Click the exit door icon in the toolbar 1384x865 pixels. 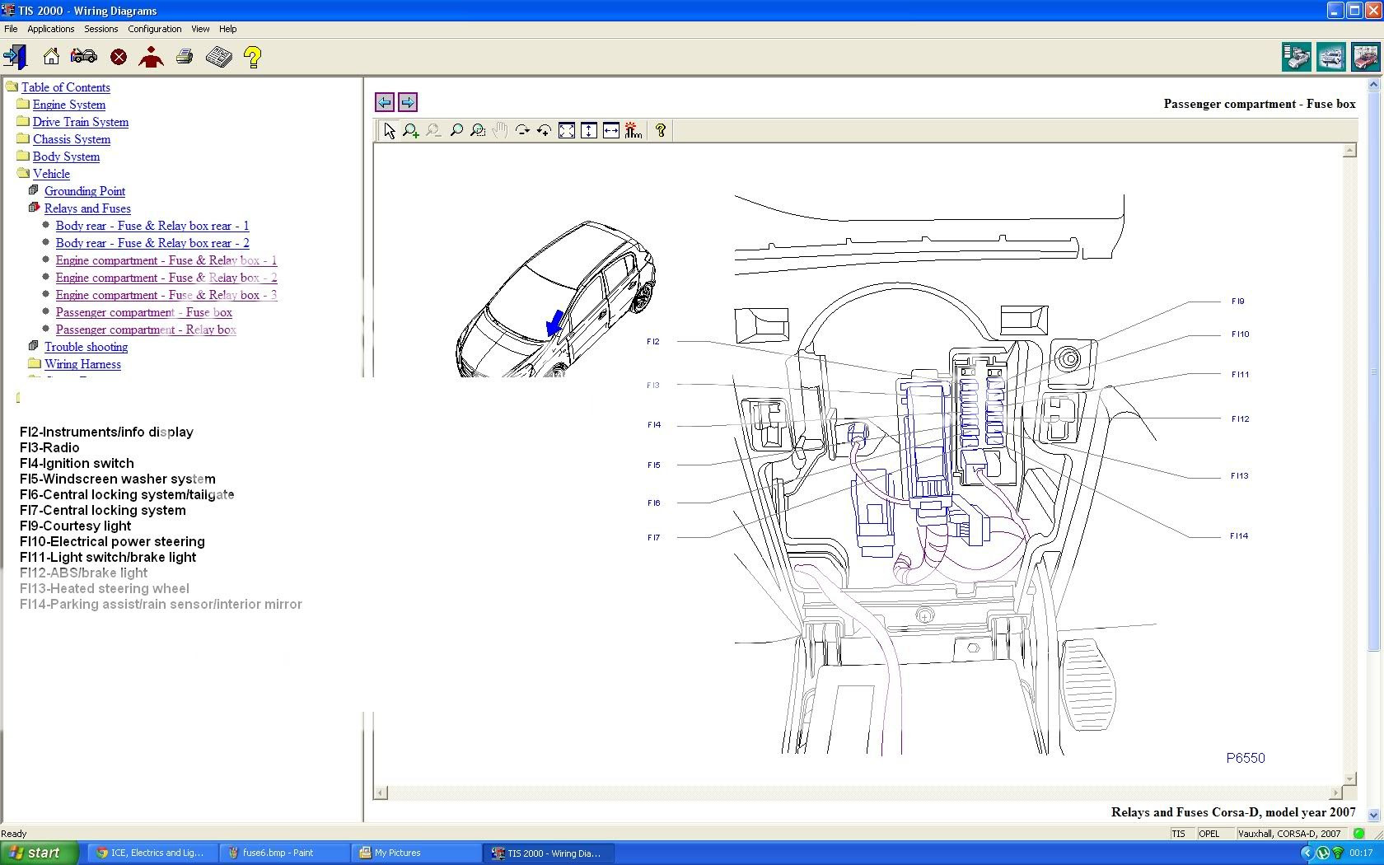pyautogui.click(x=15, y=57)
